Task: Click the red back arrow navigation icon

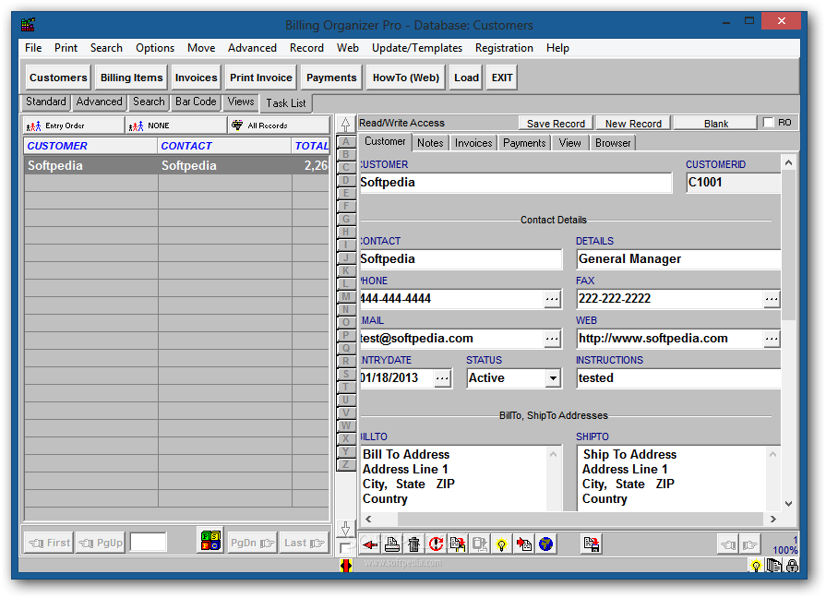Action: [x=369, y=544]
